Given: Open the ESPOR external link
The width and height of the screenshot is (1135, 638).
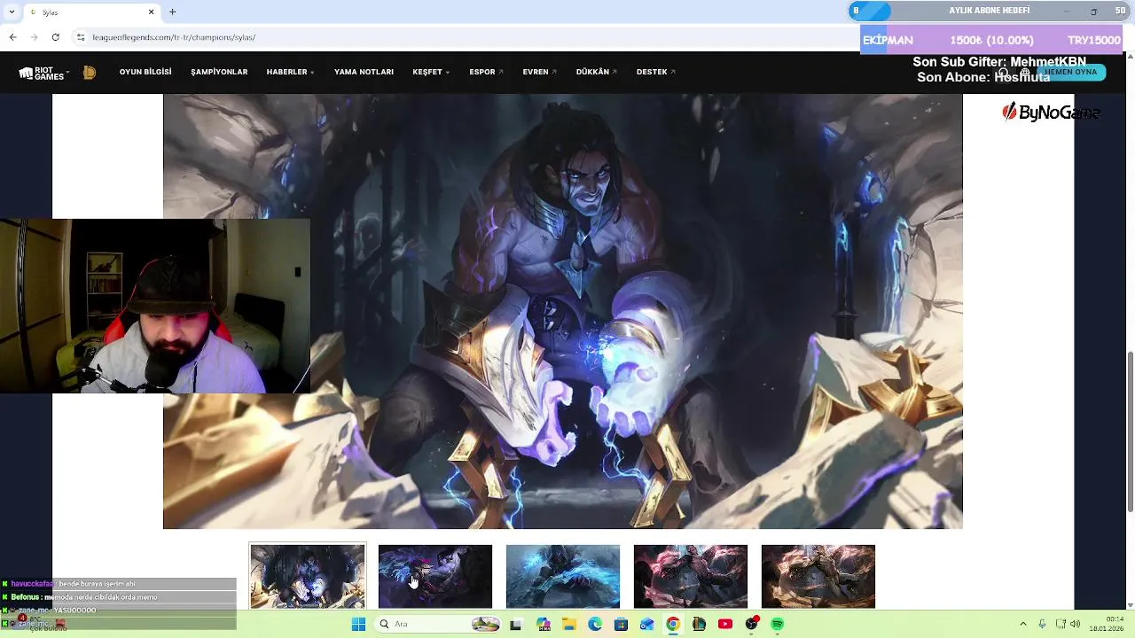Looking at the screenshot, I should [x=486, y=72].
